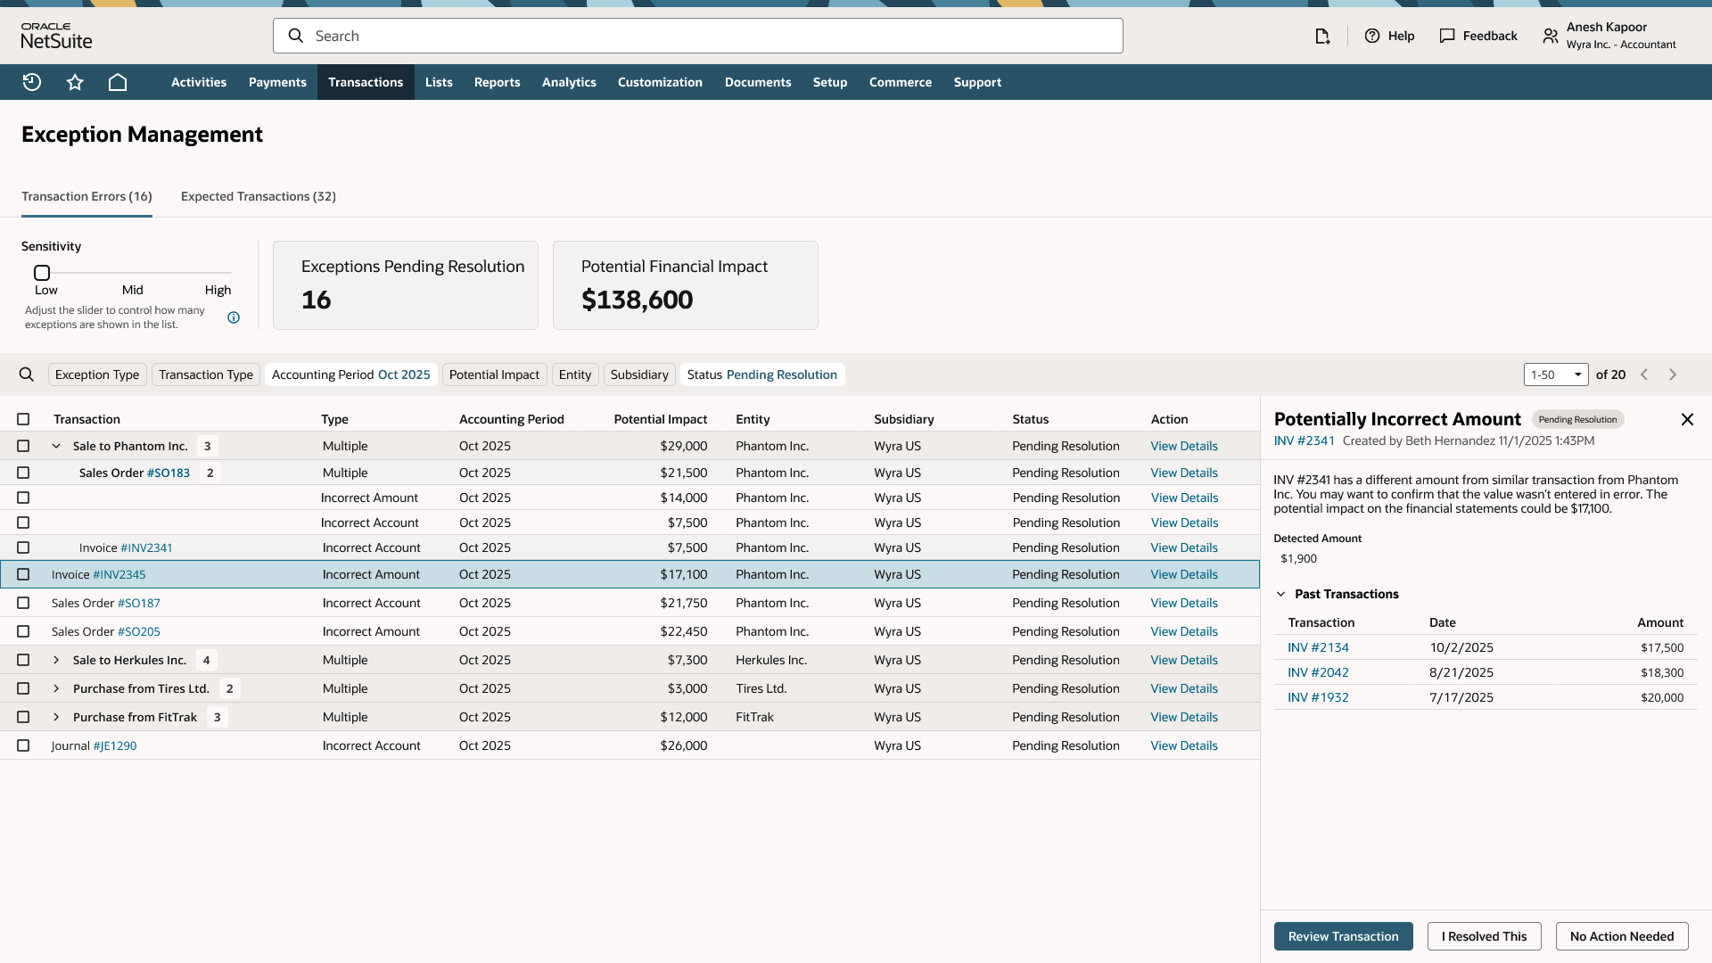
Task: Click the filter bar search magnifier icon
Action: click(27, 374)
